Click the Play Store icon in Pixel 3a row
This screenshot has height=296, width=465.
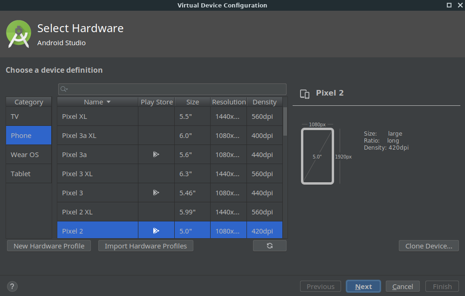click(x=156, y=154)
